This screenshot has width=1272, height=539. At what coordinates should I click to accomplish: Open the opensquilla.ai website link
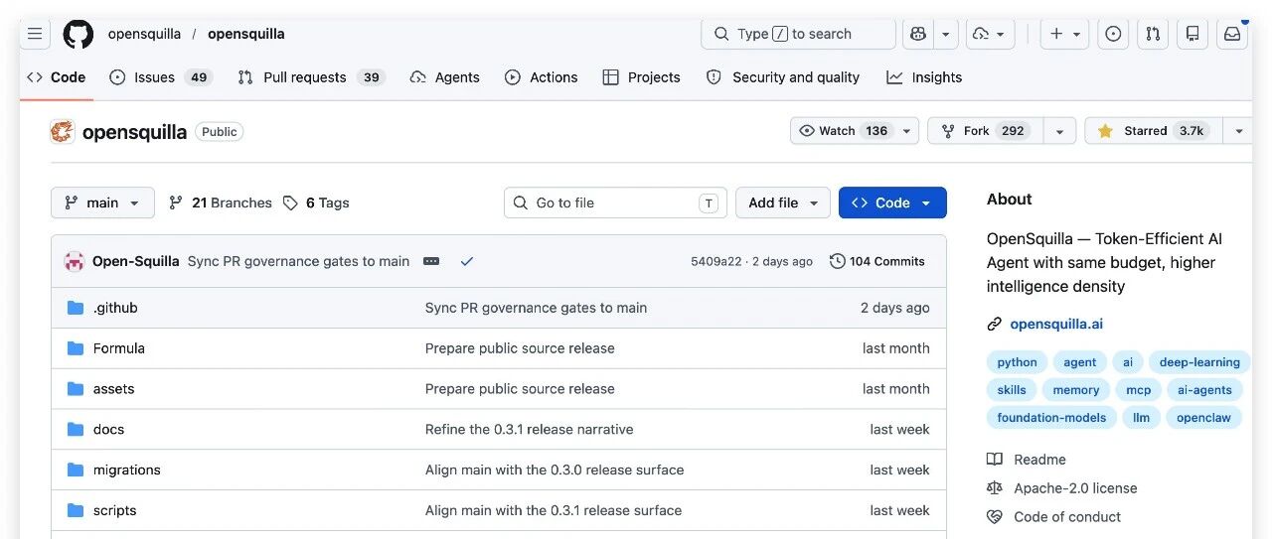1056,324
